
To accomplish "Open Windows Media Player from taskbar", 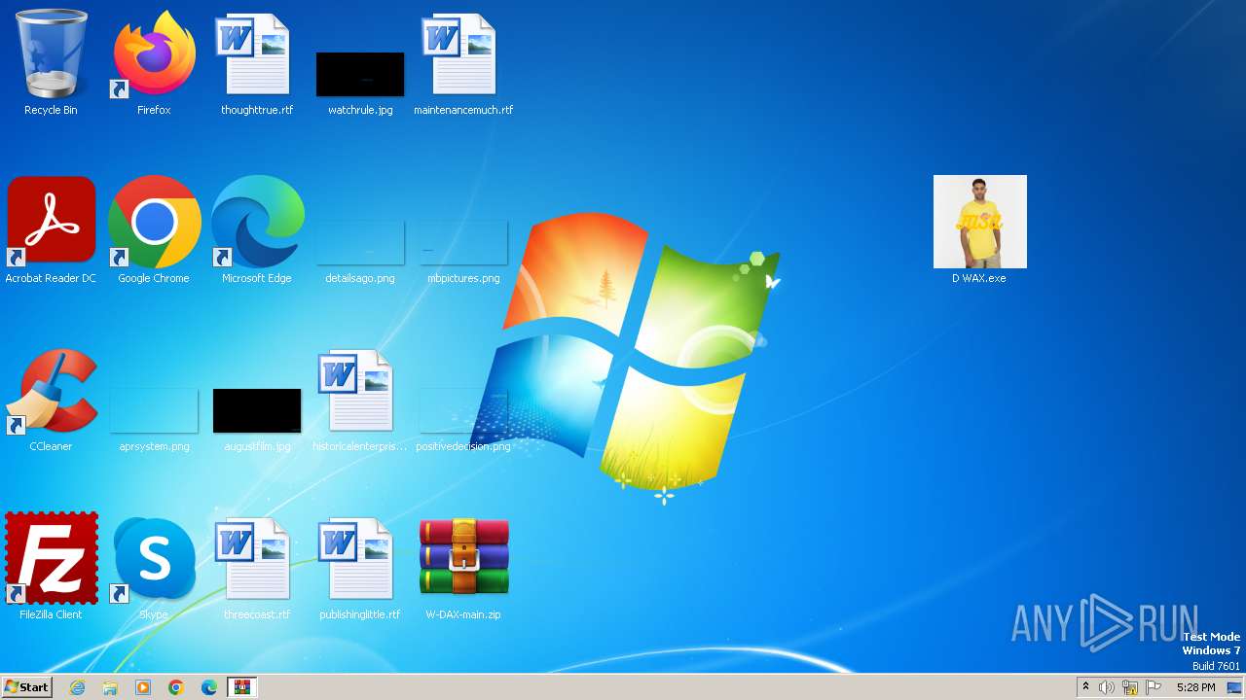I will click(143, 687).
